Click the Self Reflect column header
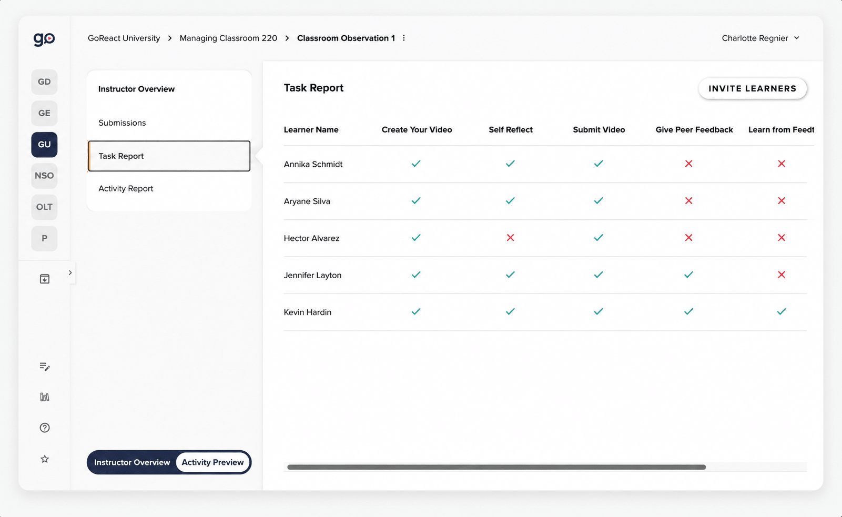This screenshot has width=842, height=517. [x=510, y=129]
